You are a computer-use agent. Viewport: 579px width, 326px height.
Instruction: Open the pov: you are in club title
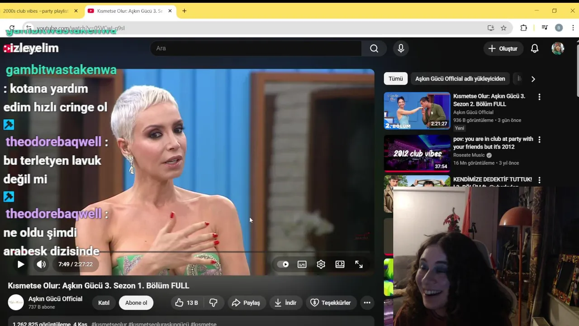pyautogui.click(x=493, y=143)
